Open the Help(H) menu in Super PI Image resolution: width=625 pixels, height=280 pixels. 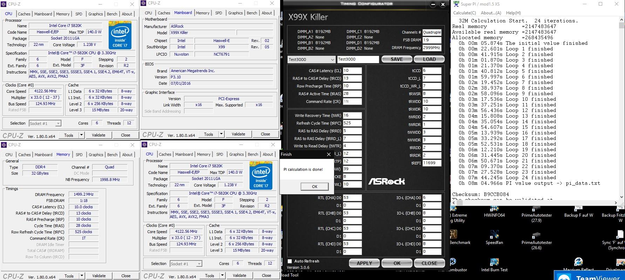pyautogui.click(x=514, y=13)
